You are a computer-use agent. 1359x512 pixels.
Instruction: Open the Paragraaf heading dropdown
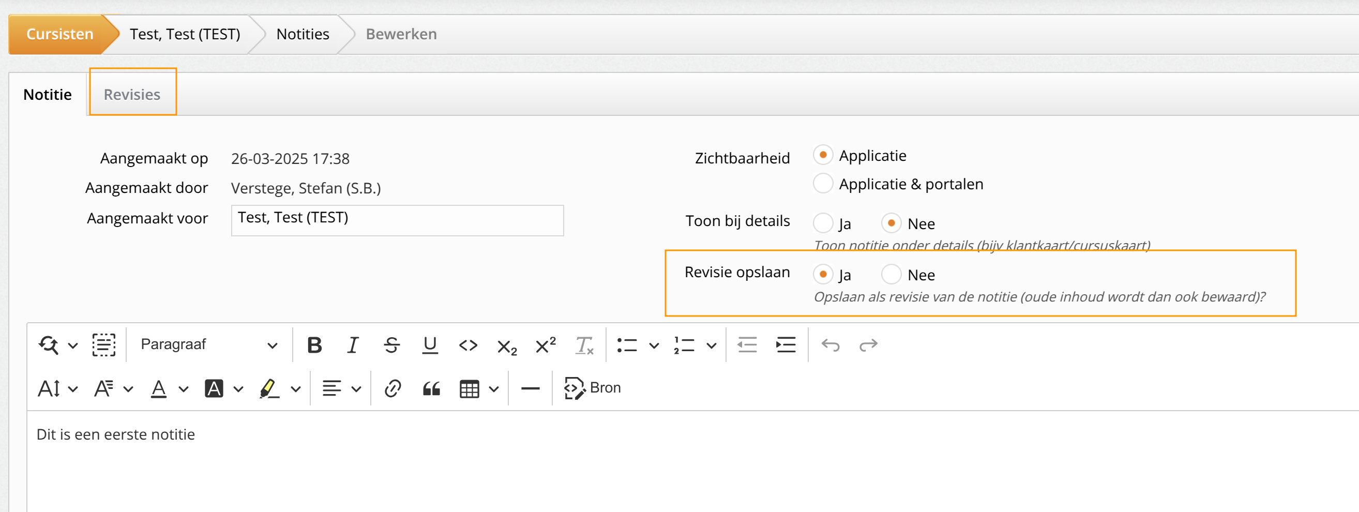(209, 345)
